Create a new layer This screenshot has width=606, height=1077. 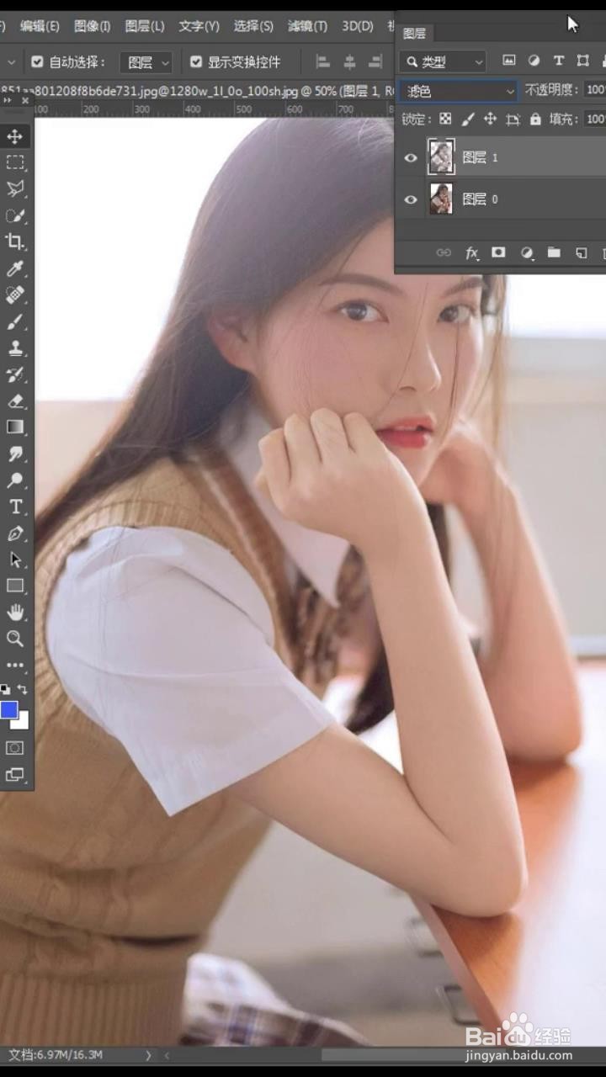[x=581, y=252]
